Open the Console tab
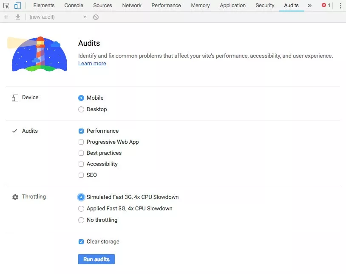This screenshot has width=346, height=274. (x=74, y=6)
